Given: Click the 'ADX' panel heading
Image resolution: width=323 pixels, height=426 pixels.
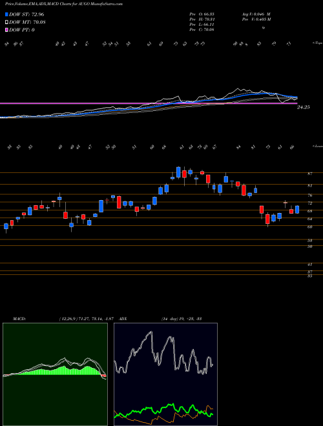Looking at the screenshot, I should point(123,319).
